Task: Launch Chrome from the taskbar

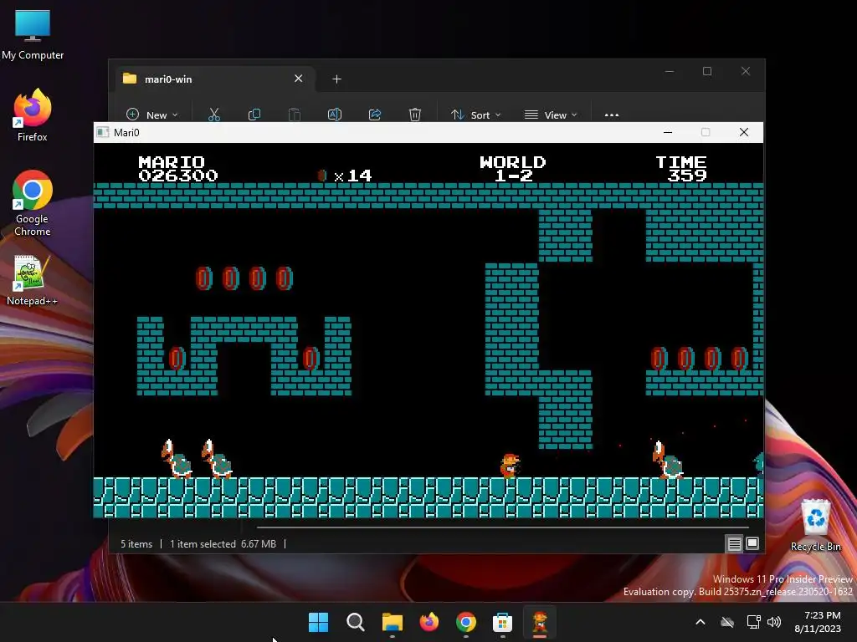Action: (x=465, y=622)
